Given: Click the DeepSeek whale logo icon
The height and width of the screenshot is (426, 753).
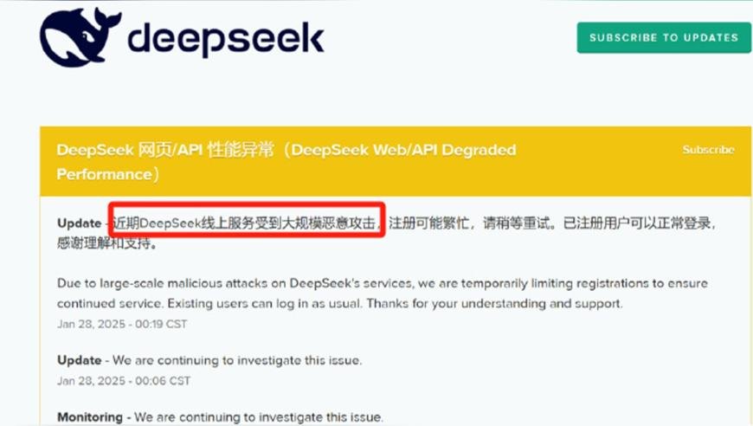Looking at the screenshot, I should [80, 37].
